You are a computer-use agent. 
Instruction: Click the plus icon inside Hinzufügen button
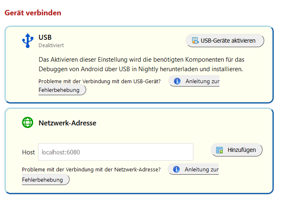[x=219, y=150]
